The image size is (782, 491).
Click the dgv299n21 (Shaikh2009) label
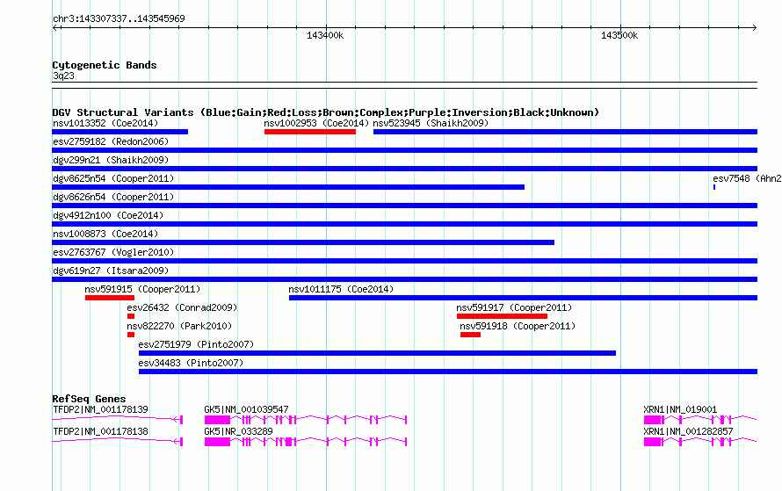111,160
